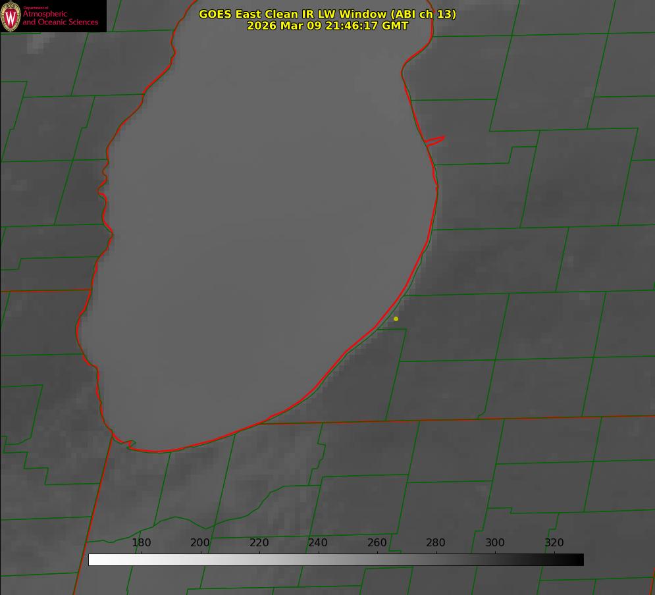Click the 240 tick label on the scale
Viewport: 655px width, 595px height.
point(318,543)
